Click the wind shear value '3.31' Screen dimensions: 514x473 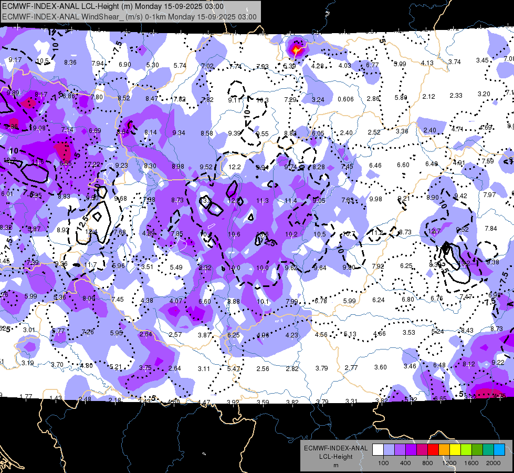pos(351,401)
